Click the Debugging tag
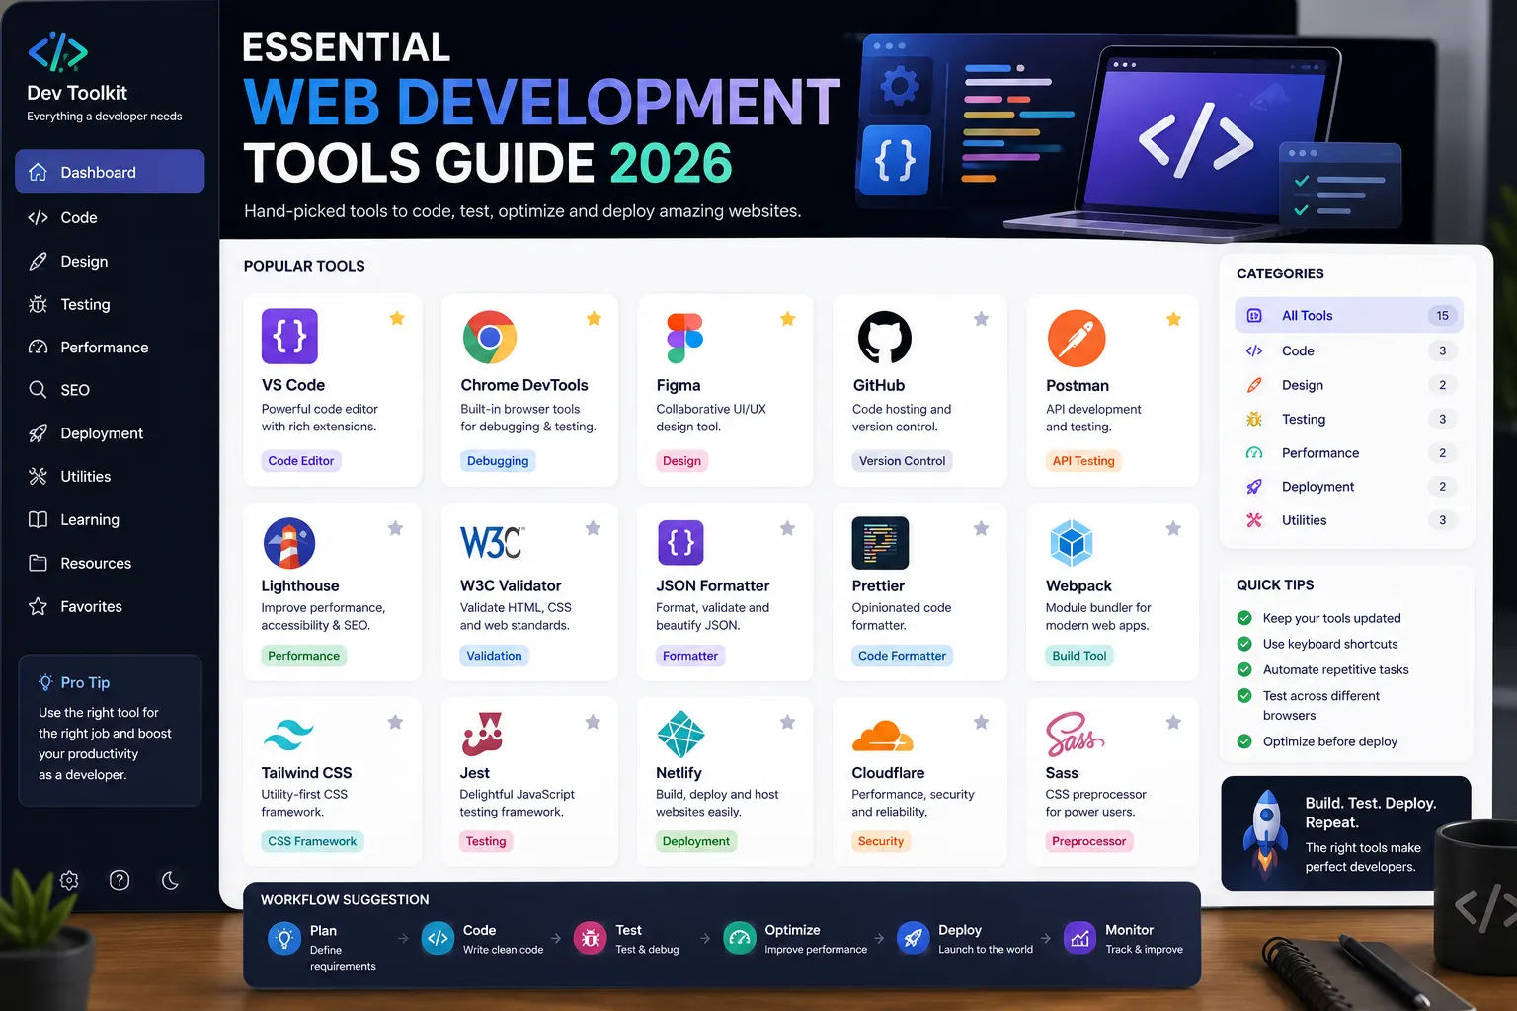Image resolution: width=1517 pixels, height=1011 pixels. click(x=498, y=461)
